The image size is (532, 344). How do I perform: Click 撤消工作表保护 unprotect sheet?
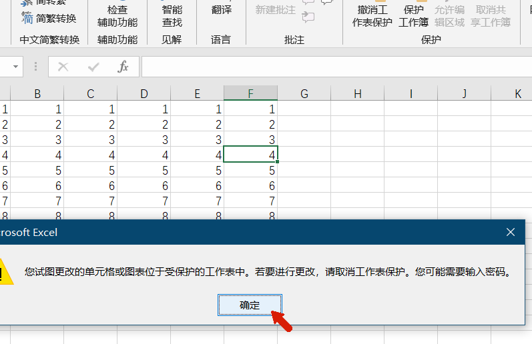(x=372, y=15)
